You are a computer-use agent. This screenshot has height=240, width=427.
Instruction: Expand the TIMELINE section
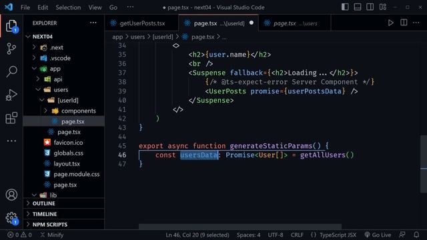pyautogui.click(x=64, y=214)
